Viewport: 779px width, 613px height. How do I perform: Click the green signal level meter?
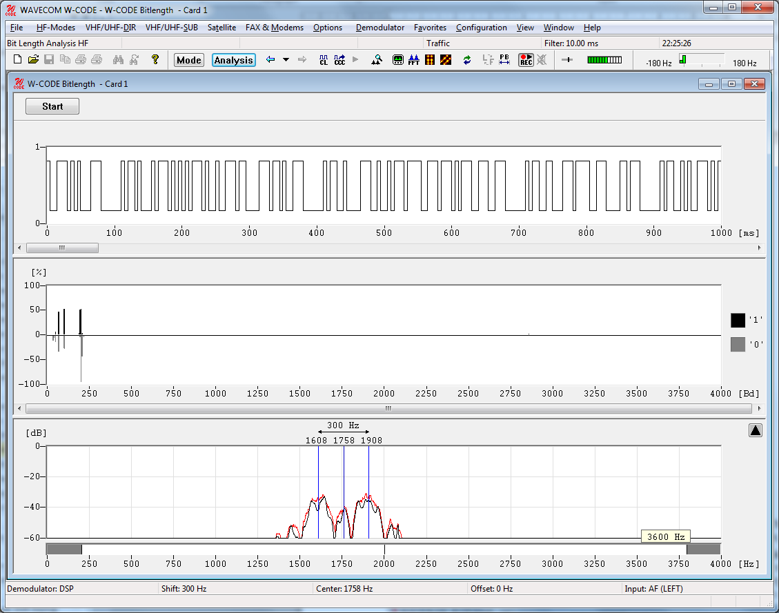604,60
